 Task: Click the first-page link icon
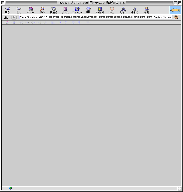coord(21,23)
